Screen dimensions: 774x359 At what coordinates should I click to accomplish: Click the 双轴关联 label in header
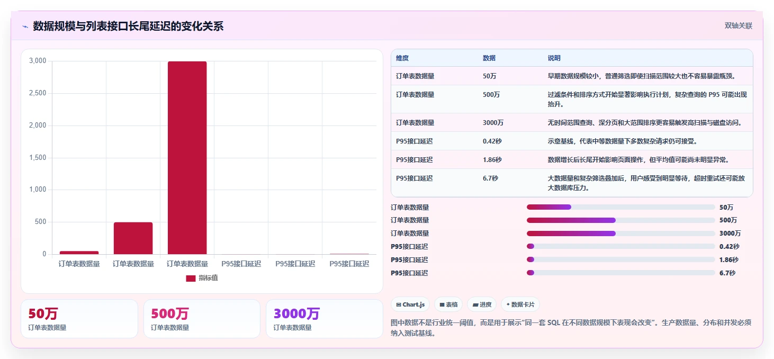739,25
